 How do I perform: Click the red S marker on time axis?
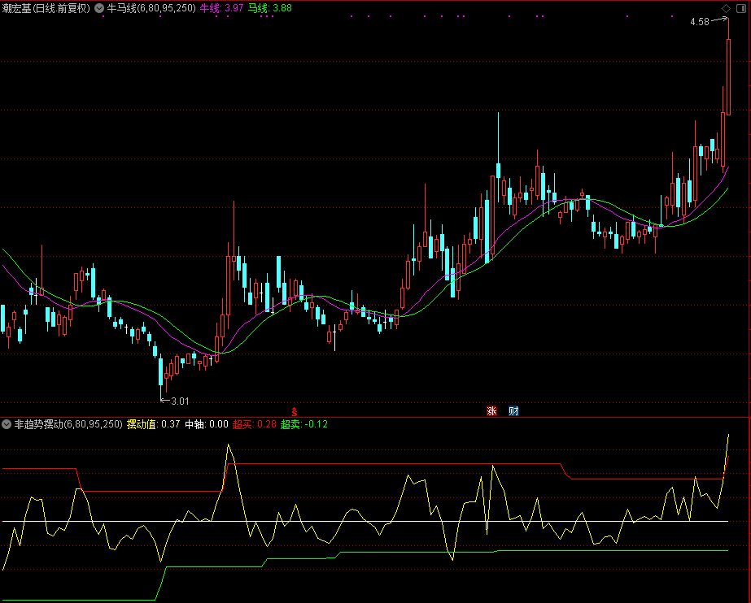[x=295, y=410]
